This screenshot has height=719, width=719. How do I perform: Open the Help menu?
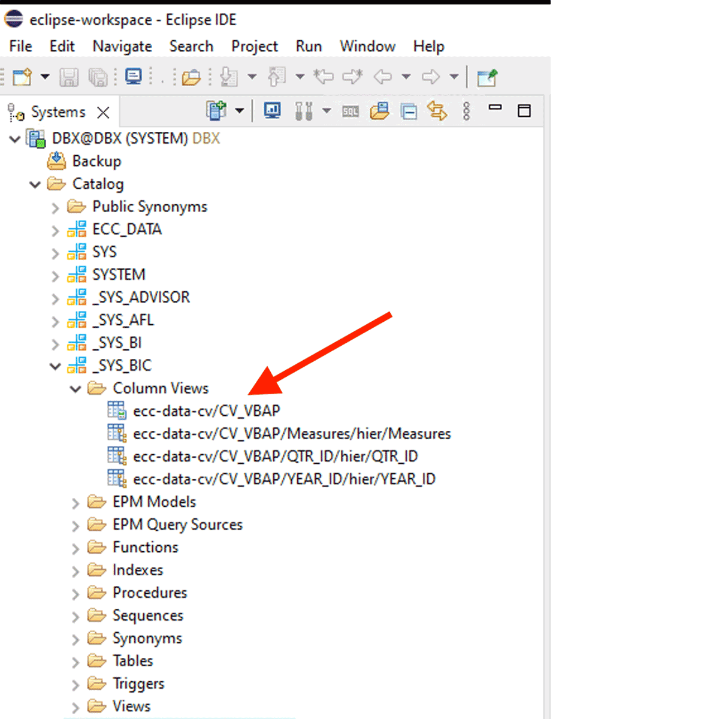428,46
